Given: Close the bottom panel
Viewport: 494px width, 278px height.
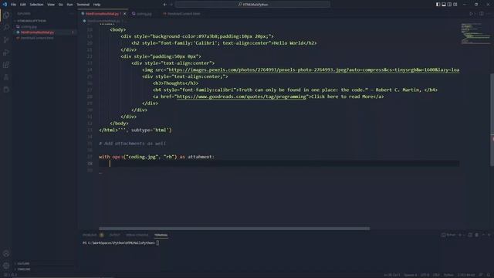Looking at the screenshot, I should tap(489, 235).
